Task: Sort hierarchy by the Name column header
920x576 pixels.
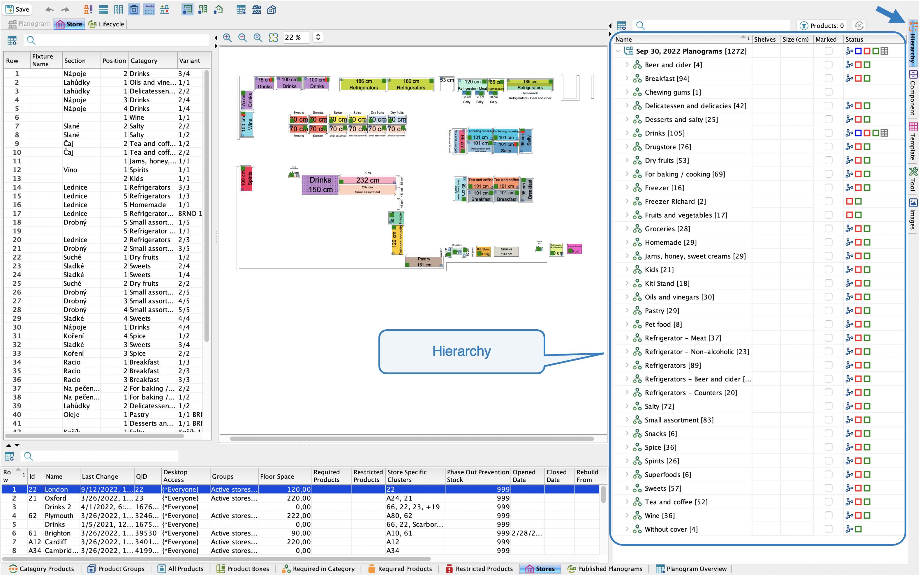Action: point(682,39)
